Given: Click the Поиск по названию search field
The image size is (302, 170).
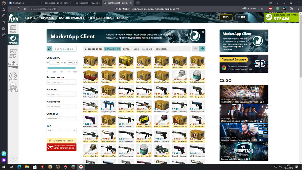Looking at the screenshot, I should [x=64, y=49].
